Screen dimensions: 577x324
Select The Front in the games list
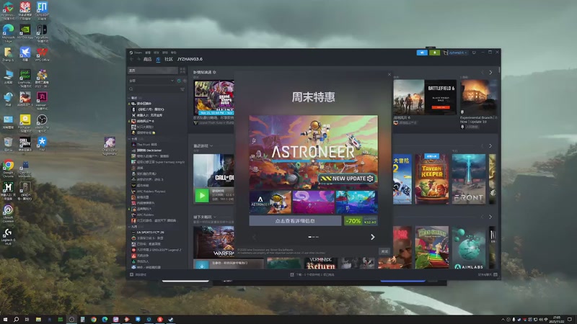(146, 145)
